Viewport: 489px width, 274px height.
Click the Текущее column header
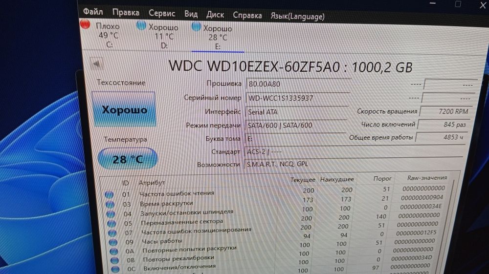(x=303, y=180)
